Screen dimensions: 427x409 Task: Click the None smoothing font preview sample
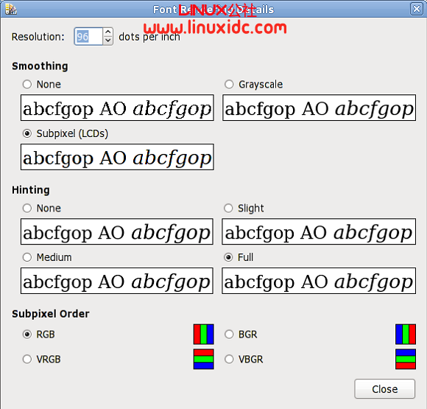pos(117,108)
